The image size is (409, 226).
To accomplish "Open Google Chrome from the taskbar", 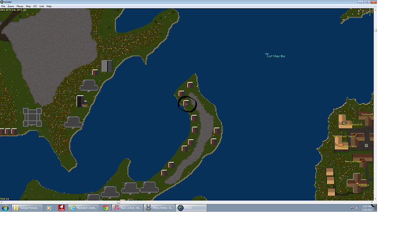I will (106, 208).
